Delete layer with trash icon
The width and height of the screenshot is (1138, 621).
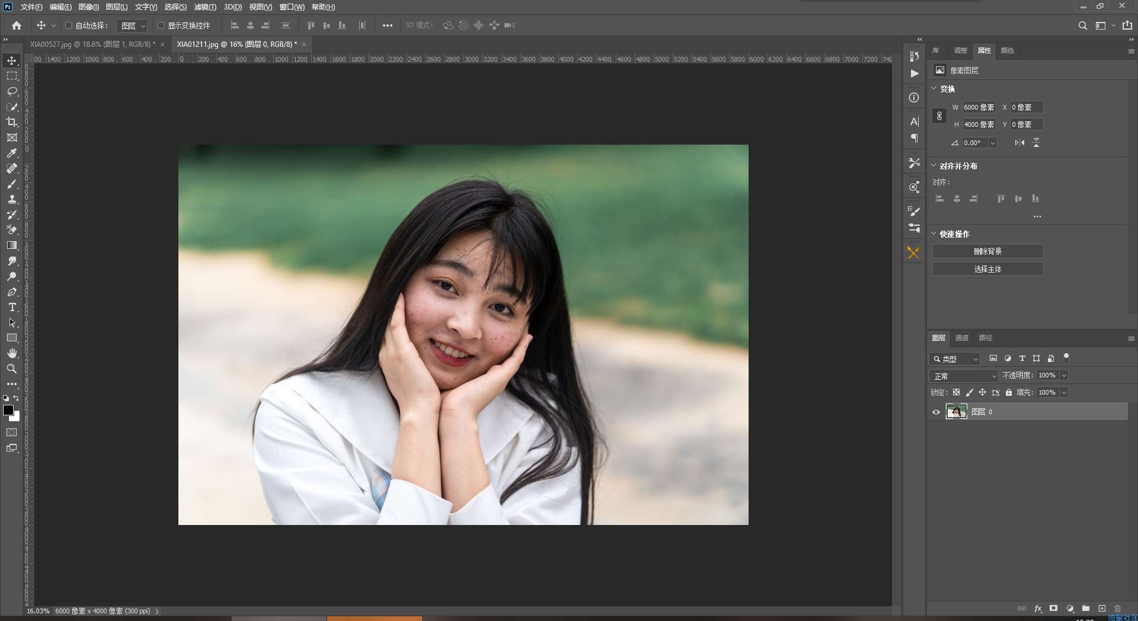(1117, 609)
